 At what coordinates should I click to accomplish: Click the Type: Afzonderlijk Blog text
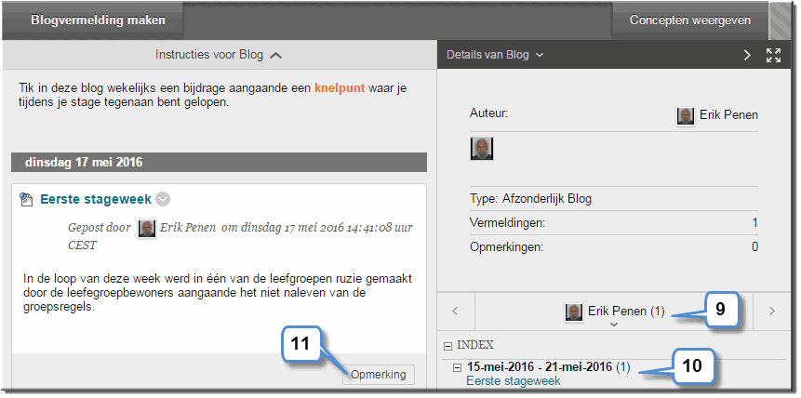click(x=530, y=198)
